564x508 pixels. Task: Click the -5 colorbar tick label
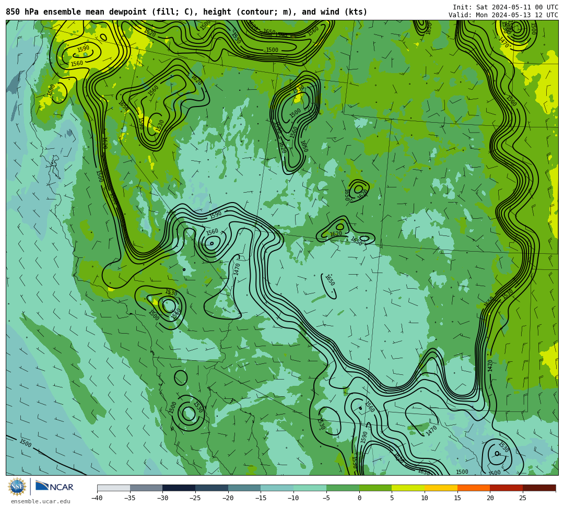point(326,498)
